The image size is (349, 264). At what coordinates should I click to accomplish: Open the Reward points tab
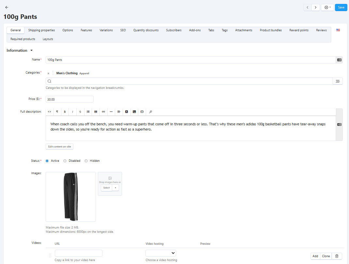click(299, 30)
